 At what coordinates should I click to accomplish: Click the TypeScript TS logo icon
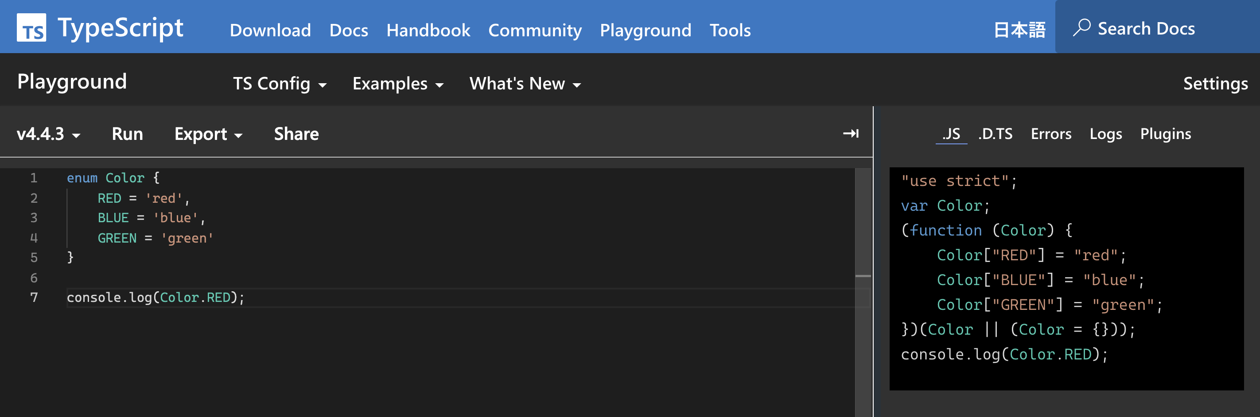[31, 28]
